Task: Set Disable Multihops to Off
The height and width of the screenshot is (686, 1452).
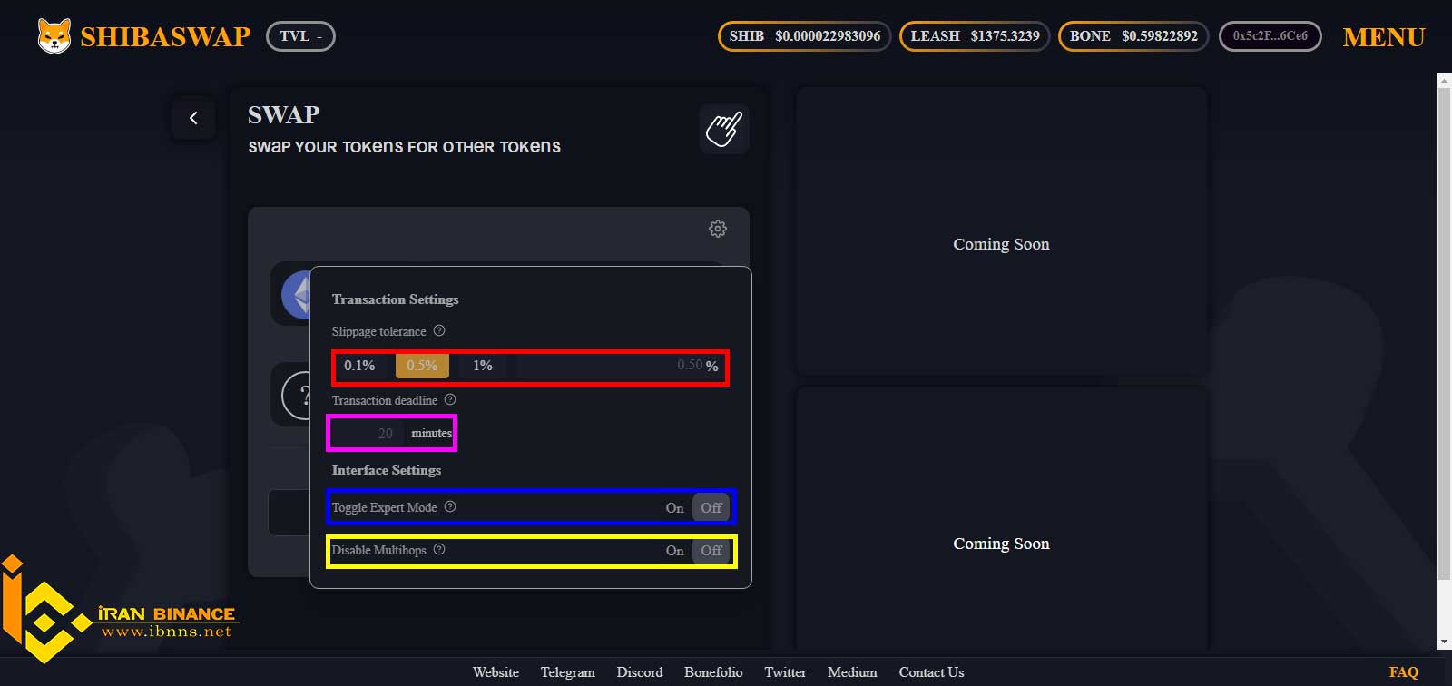Action: point(711,551)
